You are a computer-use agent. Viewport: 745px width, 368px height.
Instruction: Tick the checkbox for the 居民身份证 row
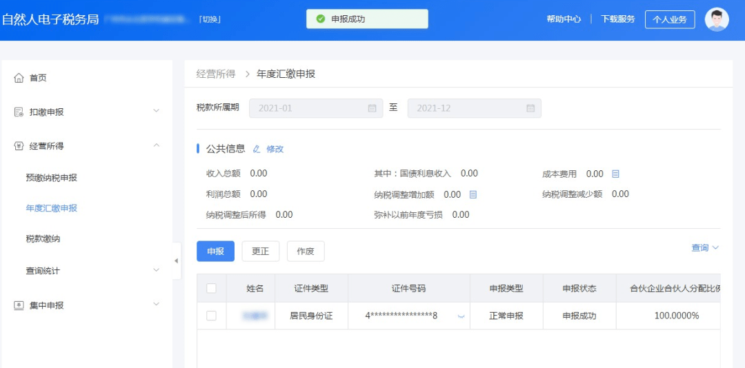(212, 316)
